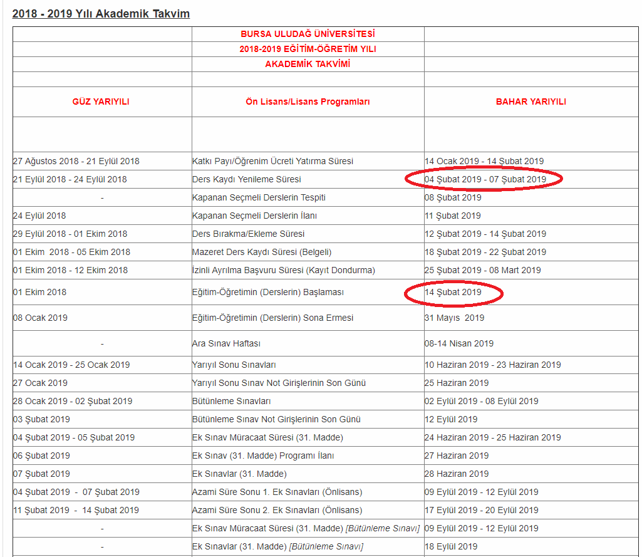Select 'İzinli Ayrılma Başvuru Süresi (Kayıt Dondurma)'

pyautogui.click(x=284, y=270)
